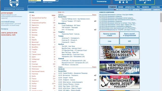
Task: Open the гостевой вход link
Action: click(x=8, y=22)
